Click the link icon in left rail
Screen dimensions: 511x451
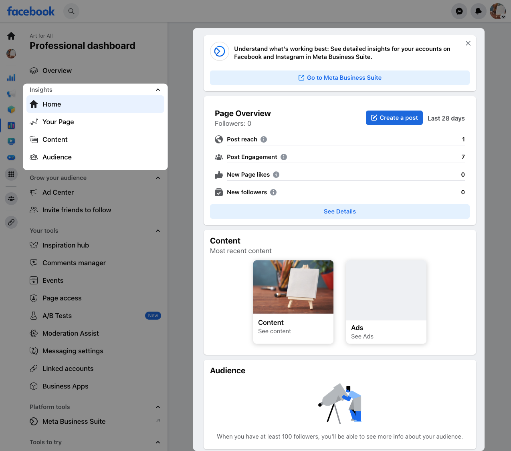pyautogui.click(x=11, y=222)
